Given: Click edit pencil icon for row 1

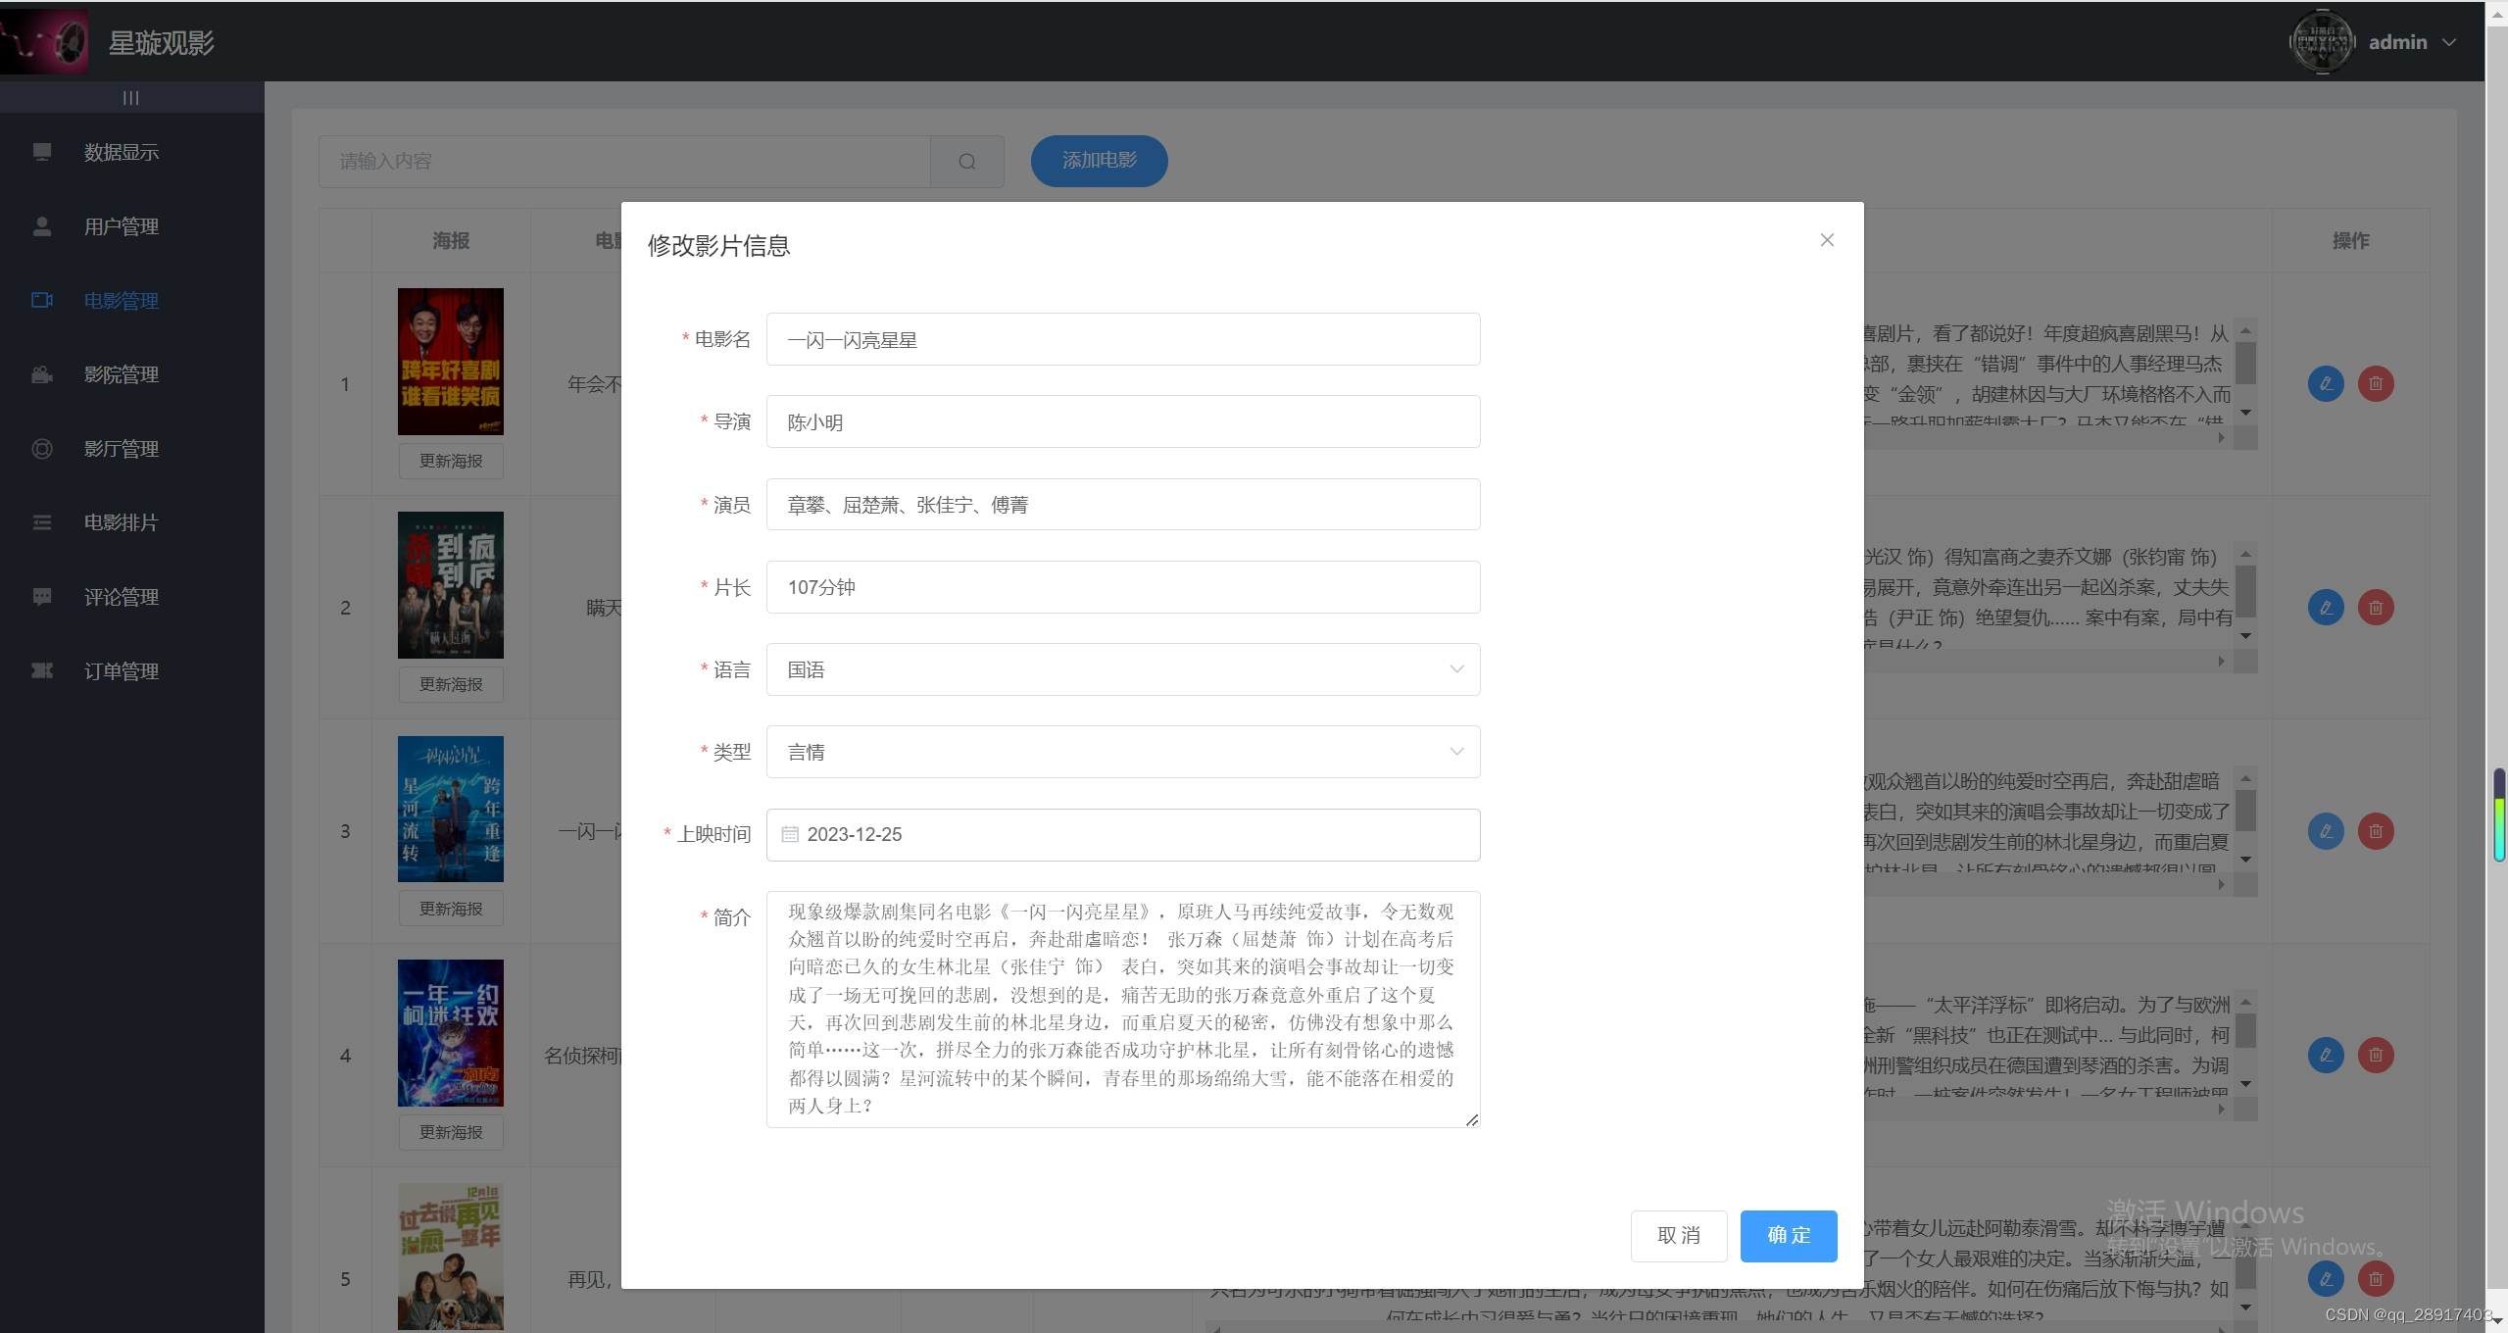Looking at the screenshot, I should (x=2326, y=383).
